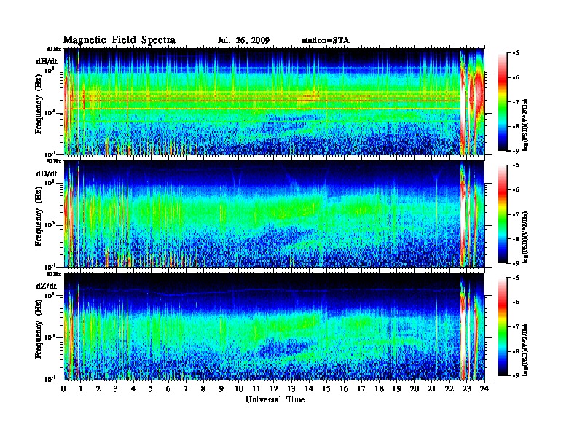The height and width of the screenshot is (446, 577).
Task: Click hour "24" on the Universal Time axis
Action: [x=484, y=388]
